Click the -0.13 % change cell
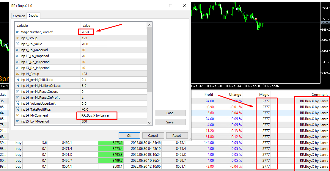This screenshot has height=171, width=330. tap(229, 131)
